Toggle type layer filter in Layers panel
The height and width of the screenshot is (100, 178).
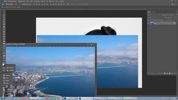click(167, 15)
